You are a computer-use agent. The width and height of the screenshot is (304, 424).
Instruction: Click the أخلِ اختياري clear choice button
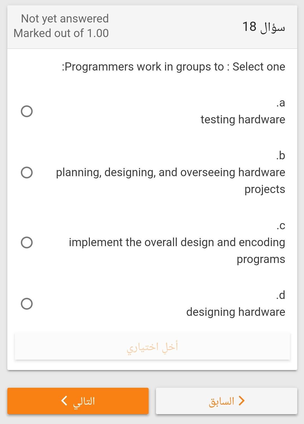click(152, 346)
